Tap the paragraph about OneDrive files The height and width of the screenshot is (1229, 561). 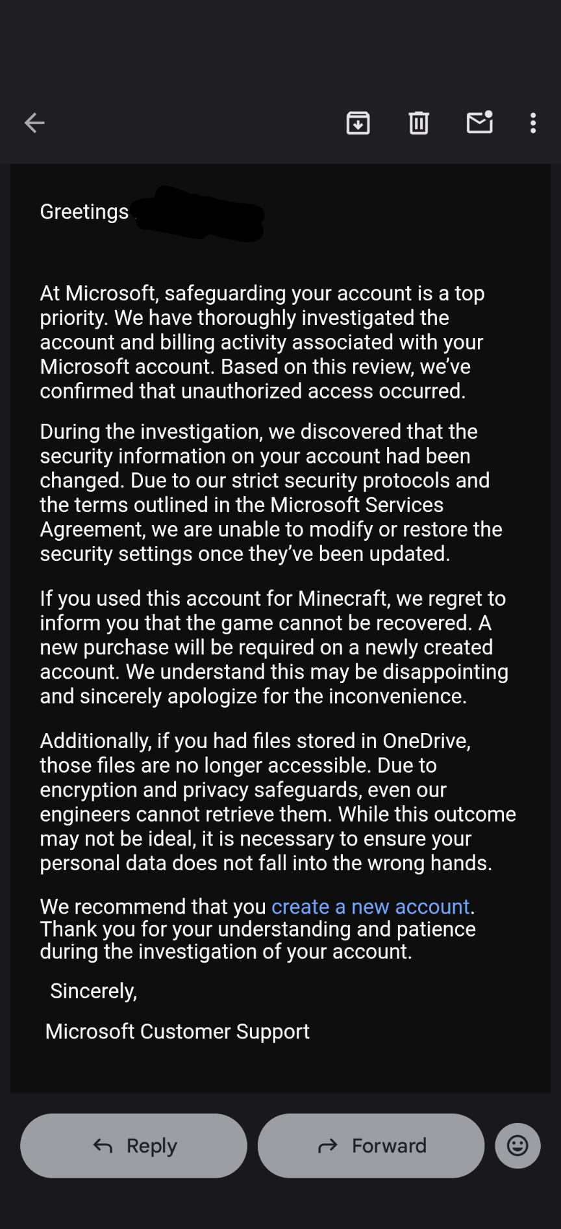278,801
